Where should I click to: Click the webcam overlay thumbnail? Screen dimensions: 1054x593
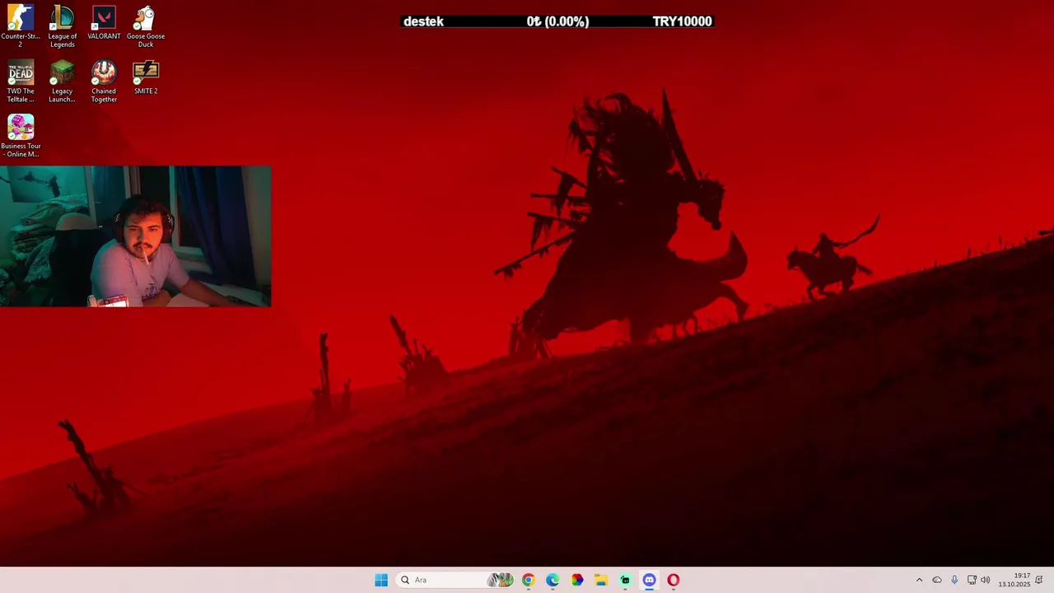(135, 236)
